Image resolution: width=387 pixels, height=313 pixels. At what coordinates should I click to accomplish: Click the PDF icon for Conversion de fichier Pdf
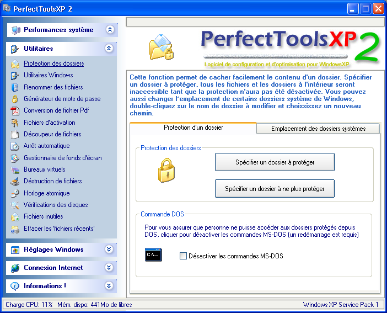(15, 111)
